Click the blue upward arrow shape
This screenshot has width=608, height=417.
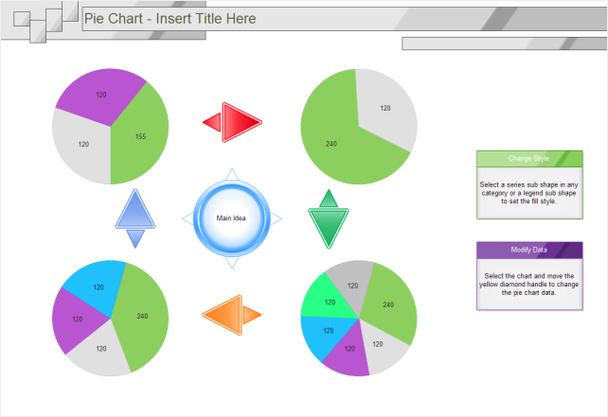coord(135,218)
